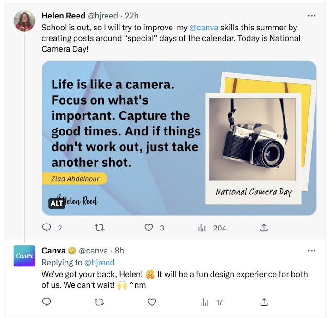
Task: Share Helen Reed's tweet
Action: [264, 228]
